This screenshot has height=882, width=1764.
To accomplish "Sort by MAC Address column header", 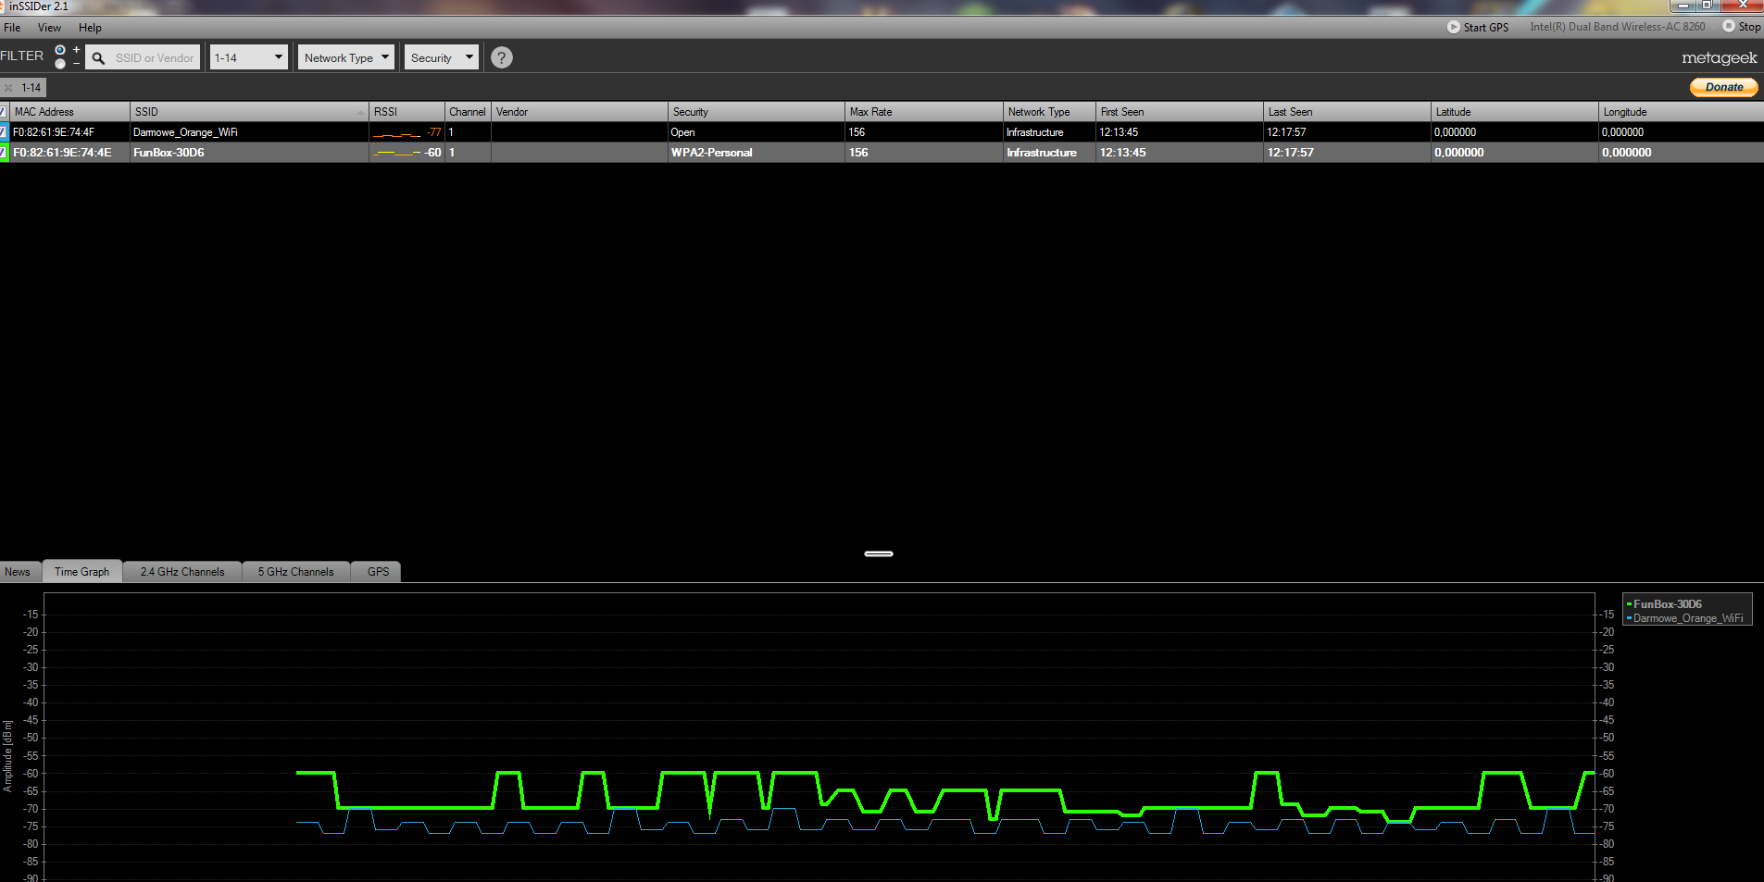I will (x=69, y=111).
